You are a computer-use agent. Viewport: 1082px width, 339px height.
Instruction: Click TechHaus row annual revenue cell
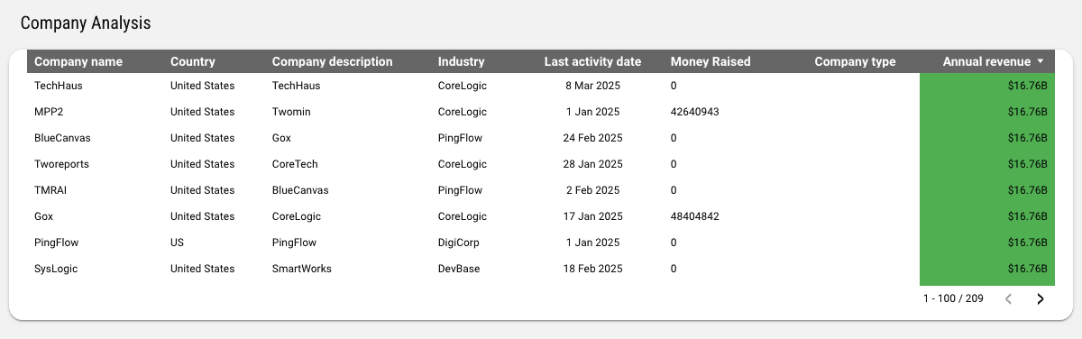987,86
